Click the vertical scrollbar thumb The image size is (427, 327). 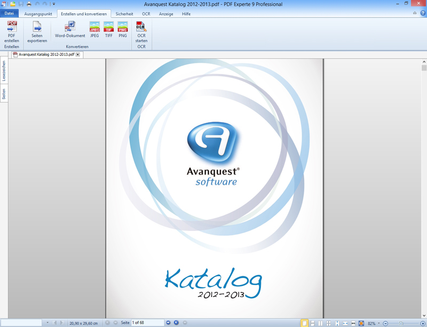click(x=424, y=68)
